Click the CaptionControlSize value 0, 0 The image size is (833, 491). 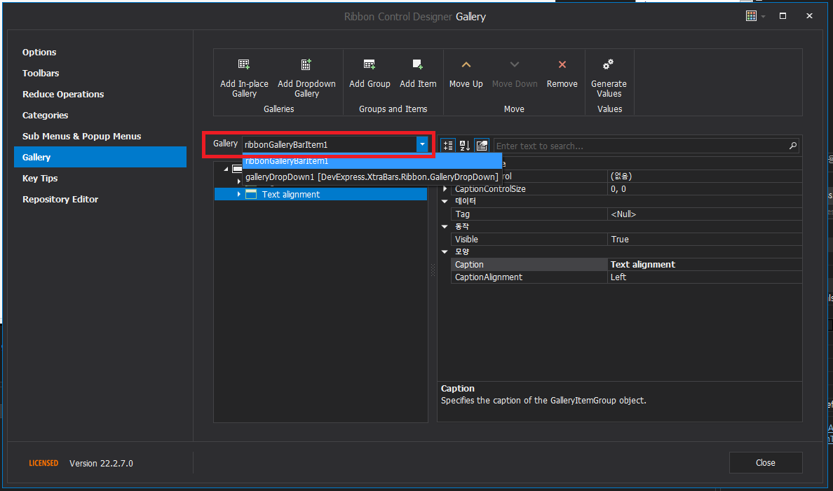tap(705, 189)
